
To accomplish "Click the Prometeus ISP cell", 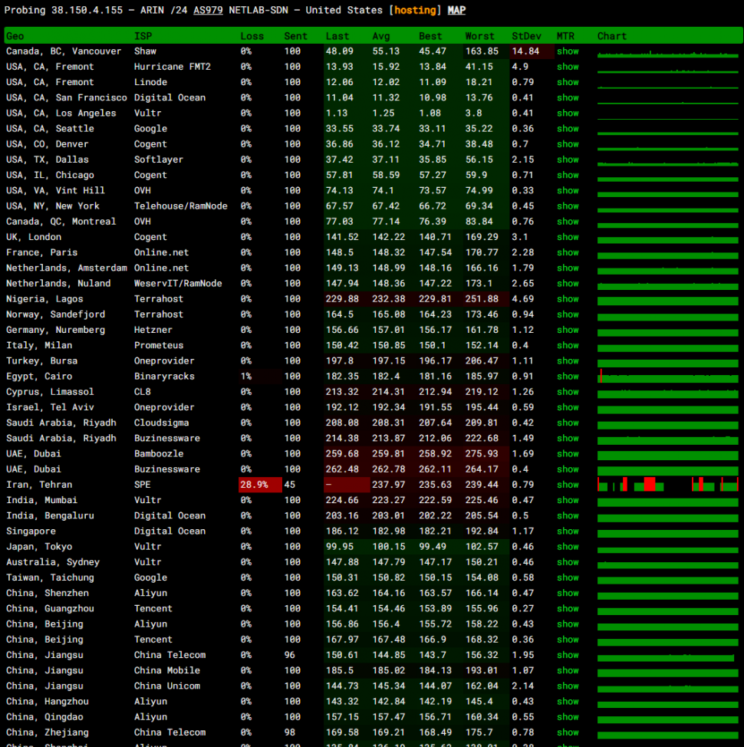I will pyautogui.click(x=159, y=345).
